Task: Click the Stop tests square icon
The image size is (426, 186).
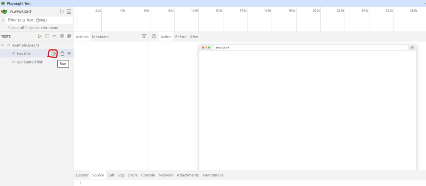Action: click(47, 37)
